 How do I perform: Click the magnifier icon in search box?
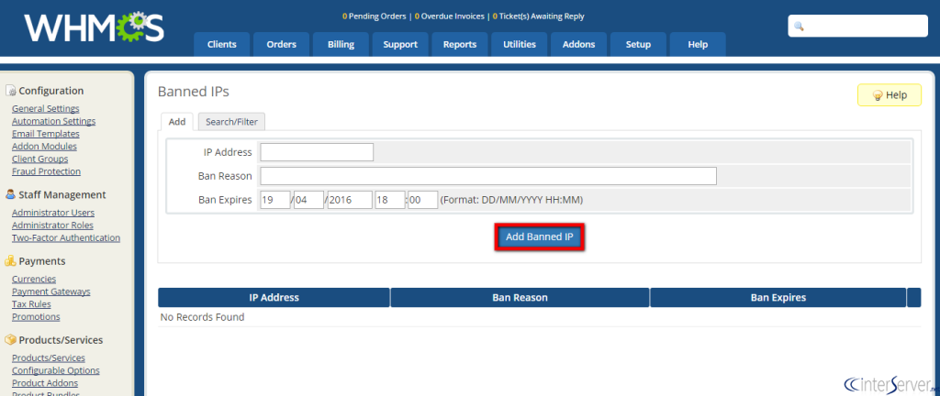(x=799, y=27)
